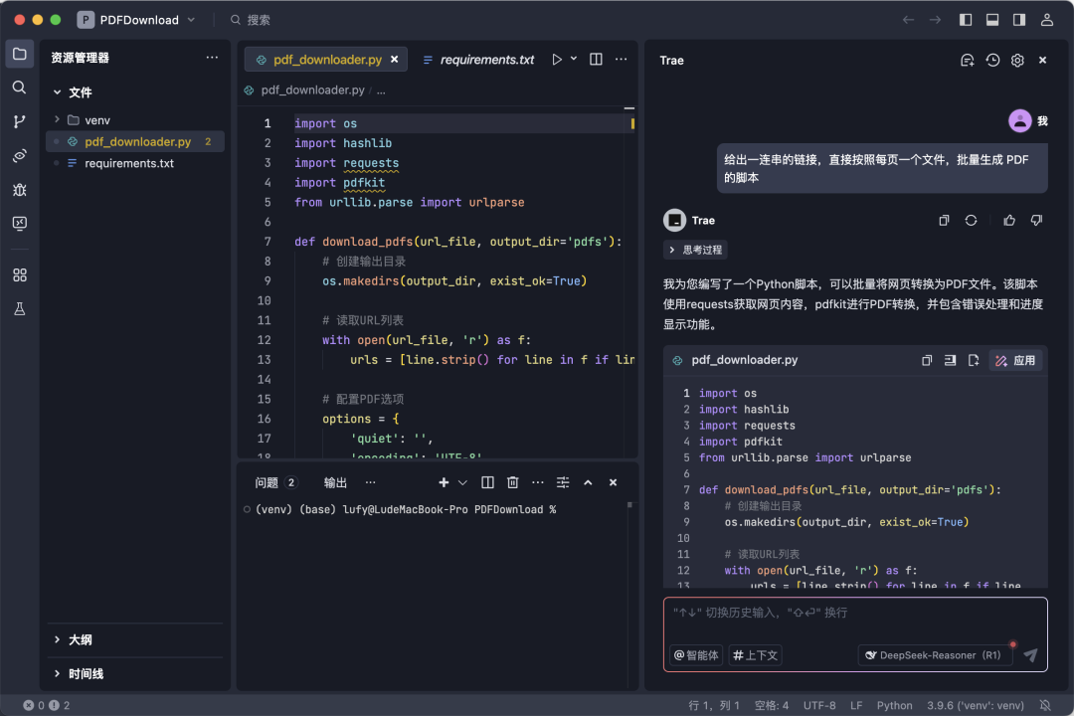
Task: Toggle the primary sidebar layout
Action: pos(966,20)
